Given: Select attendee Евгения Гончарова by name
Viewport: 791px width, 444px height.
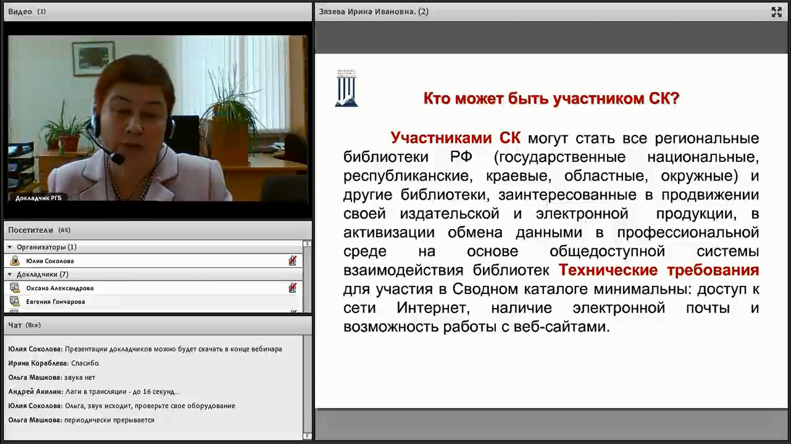Looking at the screenshot, I should pyautogui.click(x=55, y=301).
